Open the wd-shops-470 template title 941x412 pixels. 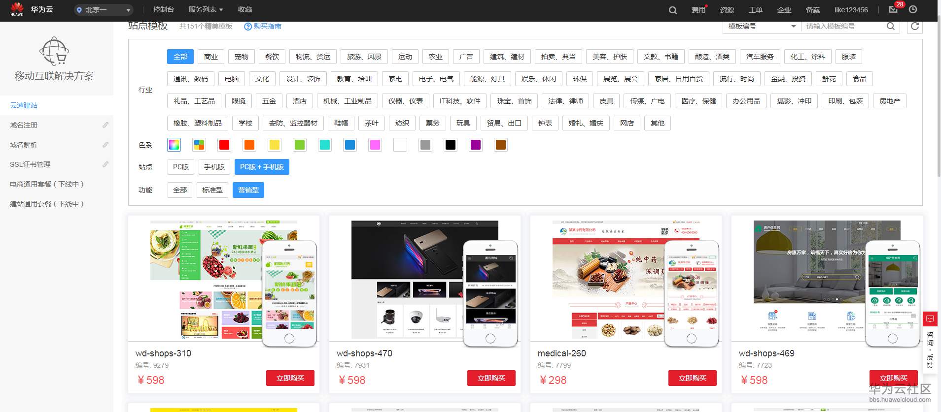tap(364, 353)
